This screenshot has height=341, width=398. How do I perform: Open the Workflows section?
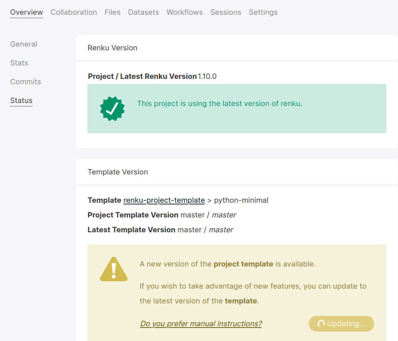[x=184, y=12]
